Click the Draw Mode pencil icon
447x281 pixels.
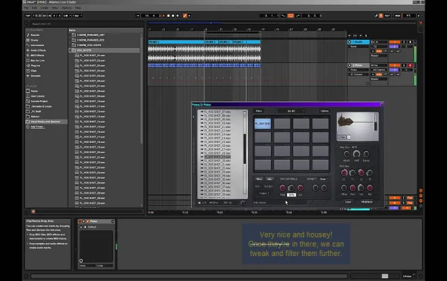(x=377, y=16)
